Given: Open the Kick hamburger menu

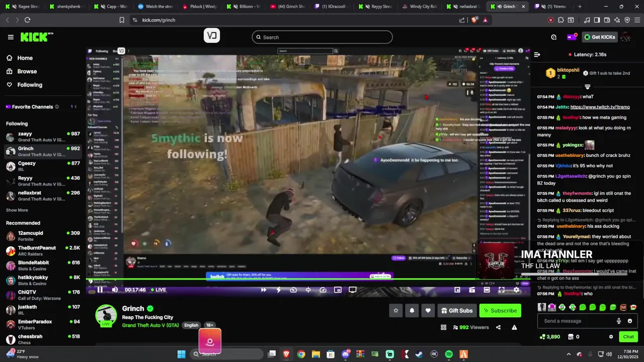Looking at the screenshot, I should [x=11, y=37].
